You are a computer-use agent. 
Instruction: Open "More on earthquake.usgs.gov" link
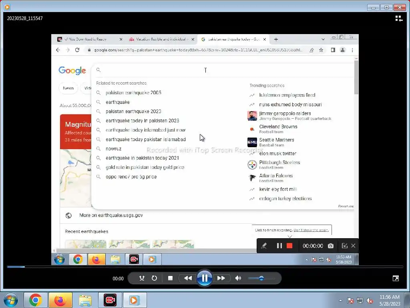[111, 215]
